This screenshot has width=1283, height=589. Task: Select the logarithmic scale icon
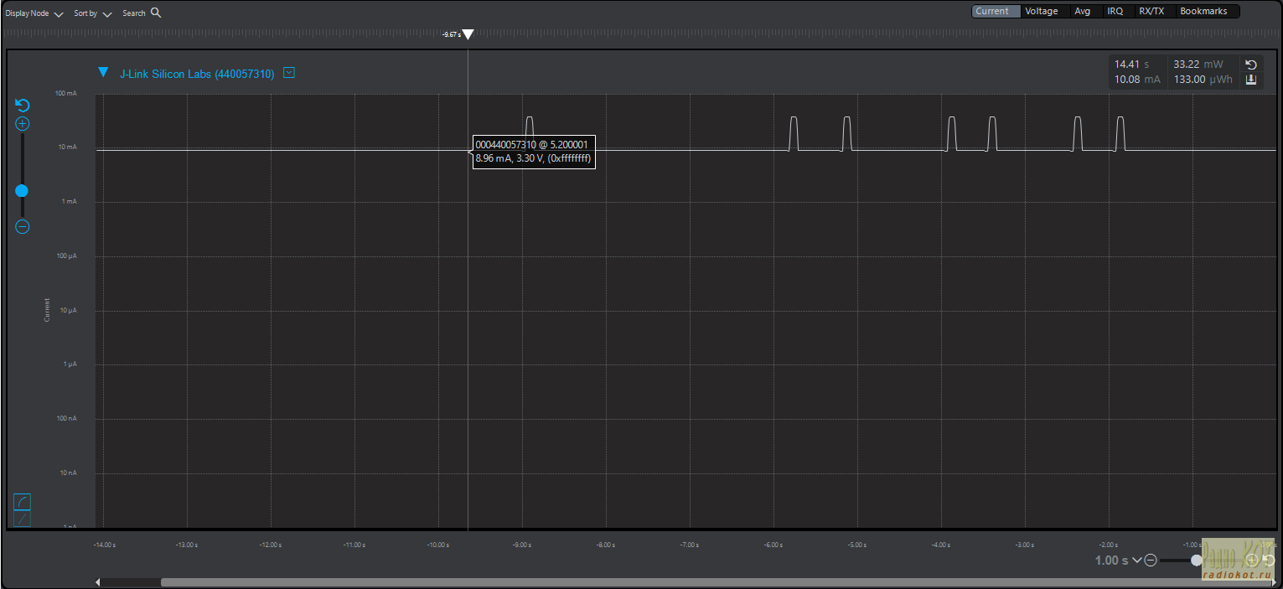[x=23, y=502]
